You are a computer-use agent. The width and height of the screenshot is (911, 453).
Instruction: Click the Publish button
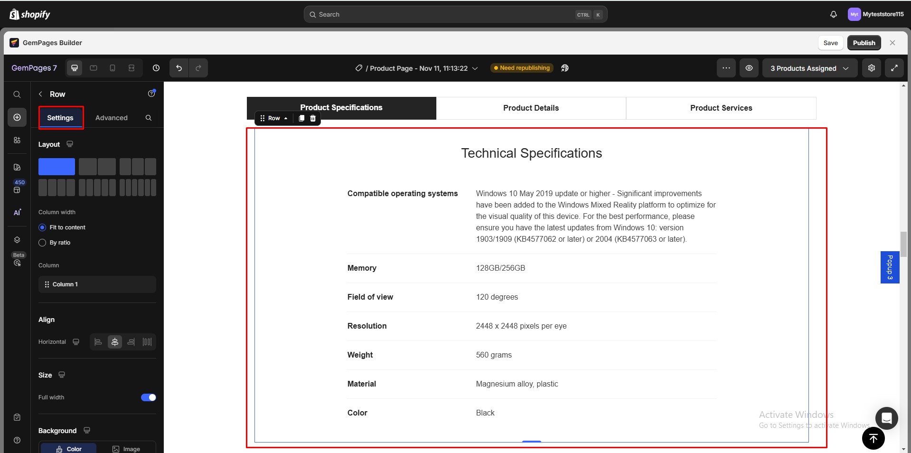(x=864, y=43)
